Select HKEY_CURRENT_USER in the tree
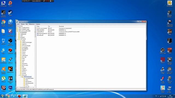 24,29
